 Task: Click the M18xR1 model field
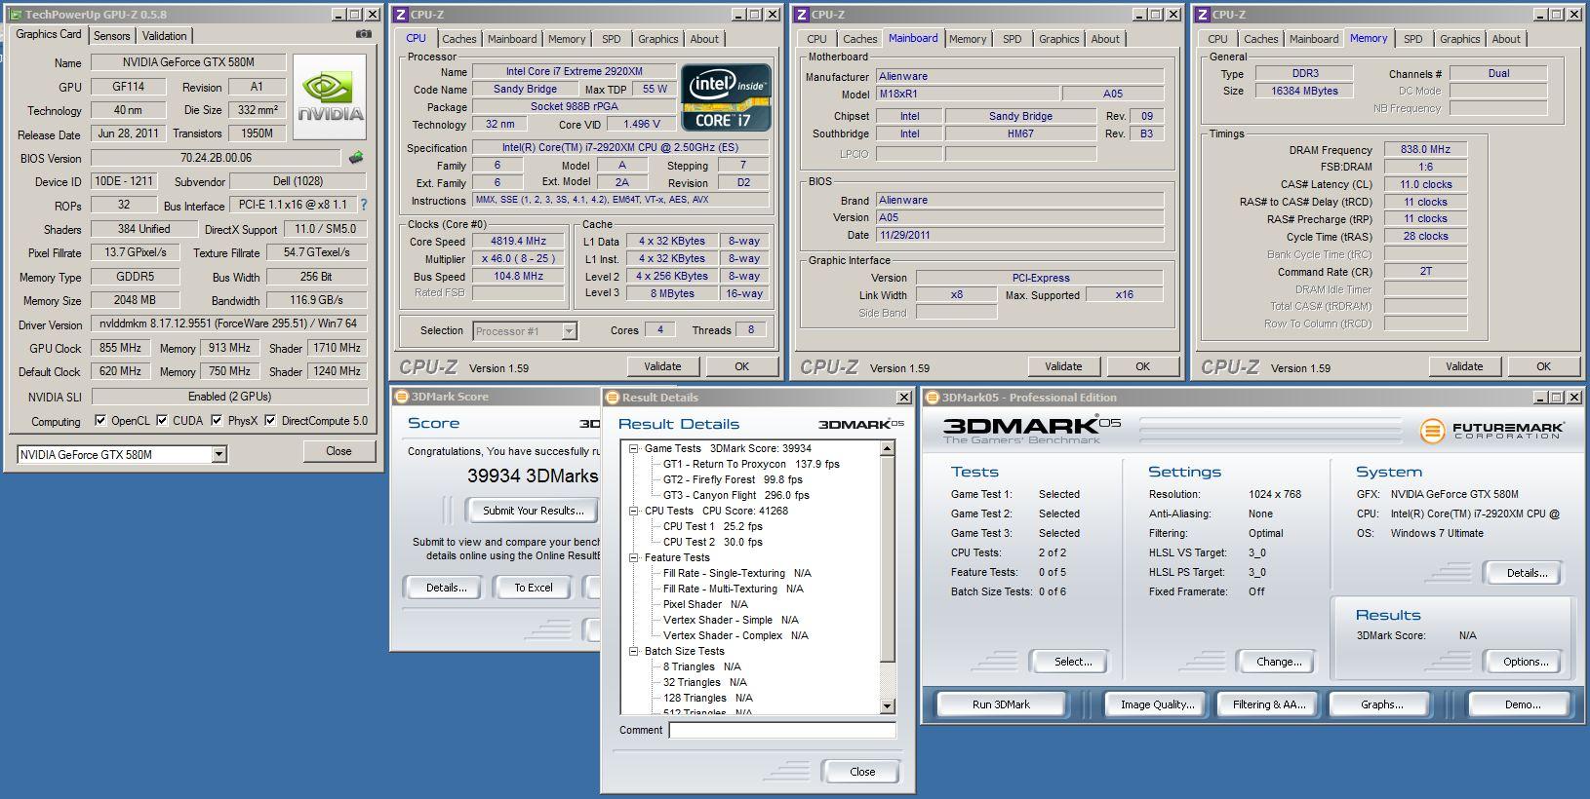click(966, 94)
